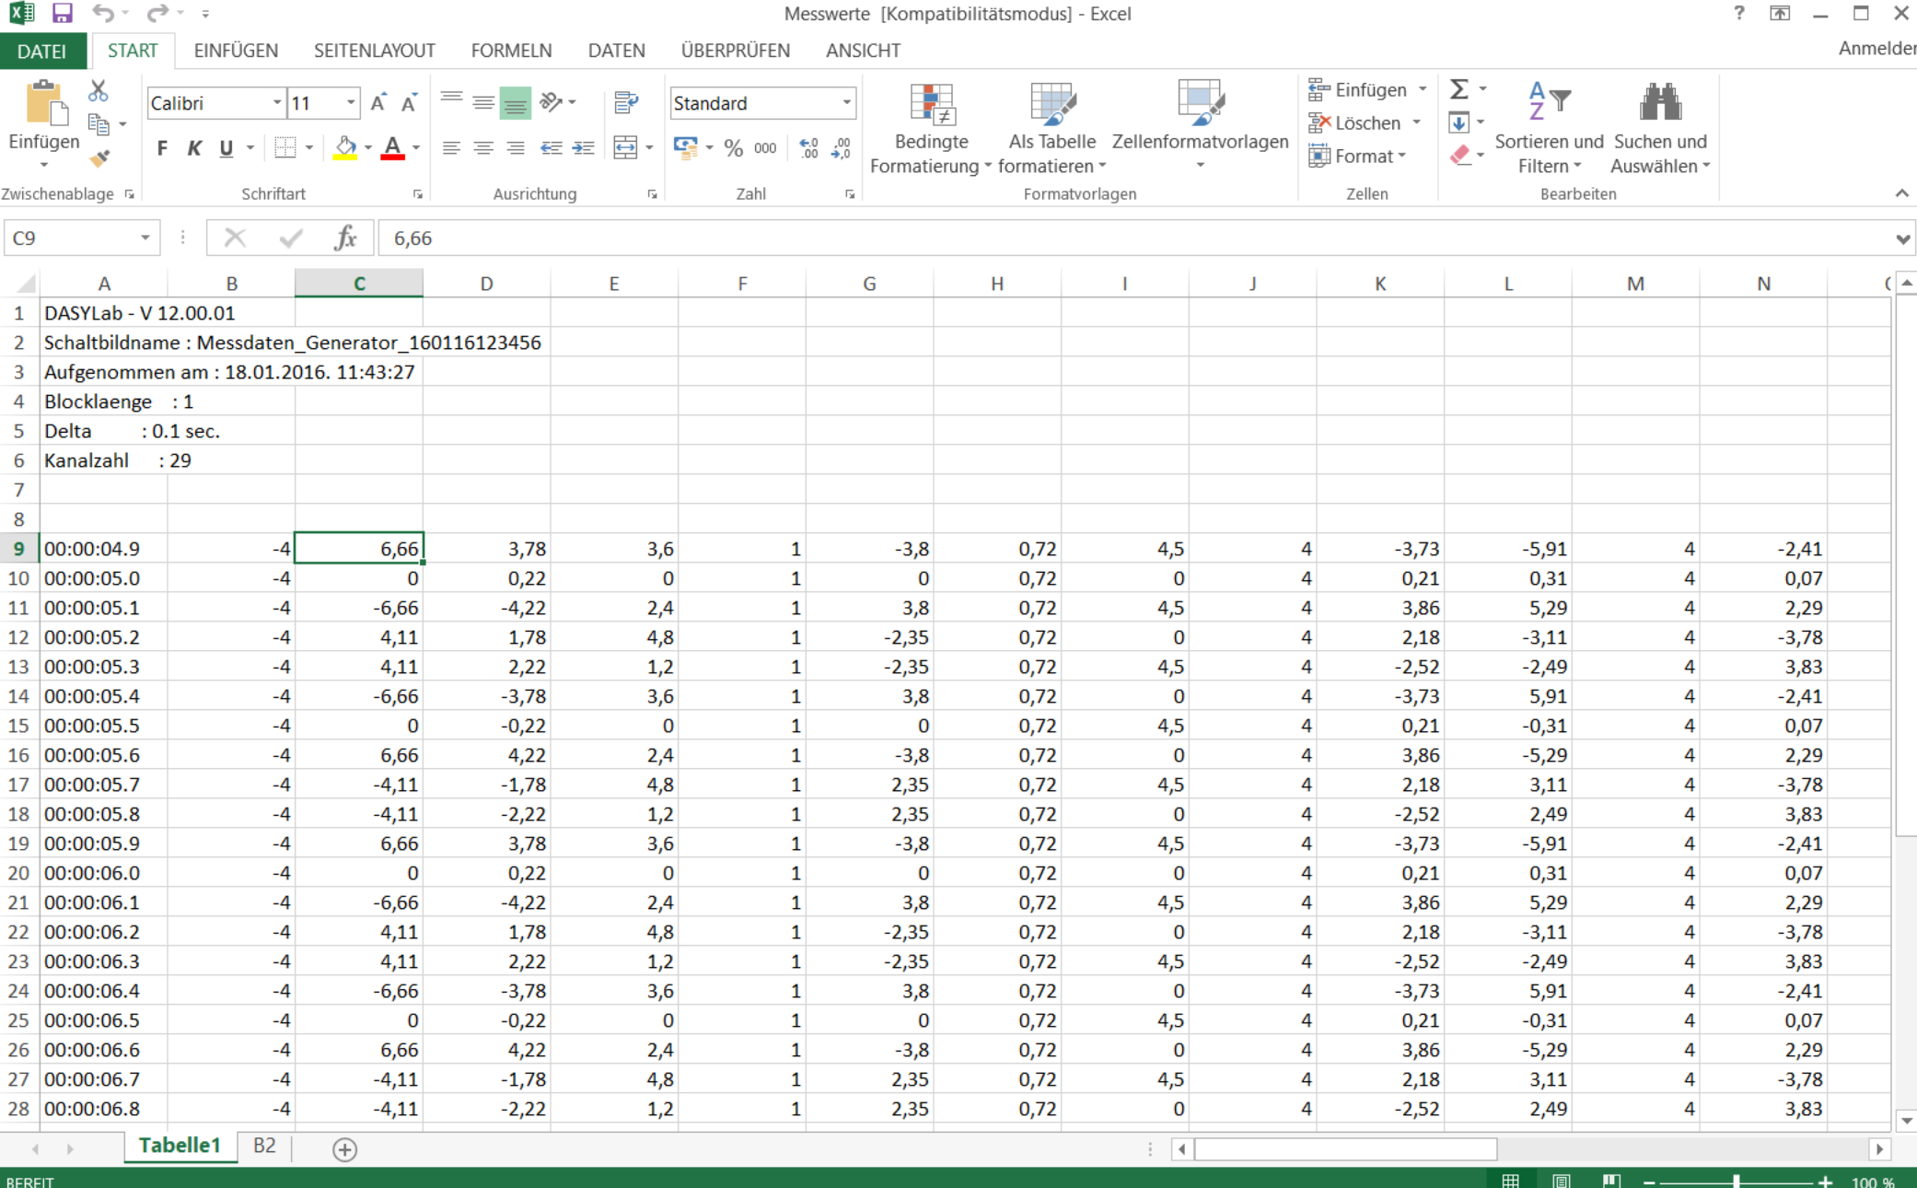Expand the Name Box dropdown arrow

click(145, 239)
